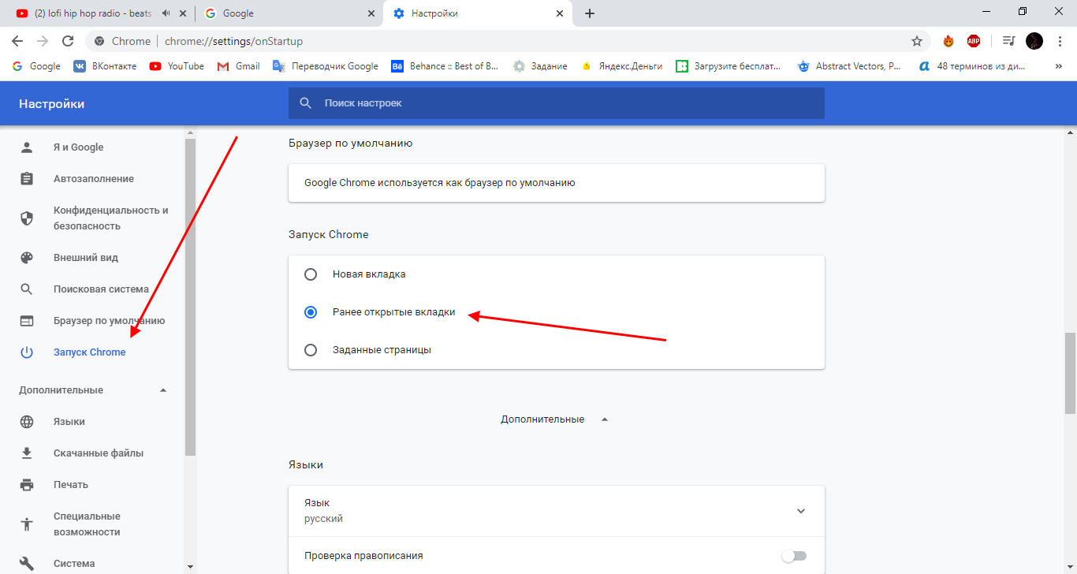Viewport: 1077px width, 574px height.
Task: Open a new tab with plus button
Action: pyautogui.click(x=590, y=13)
